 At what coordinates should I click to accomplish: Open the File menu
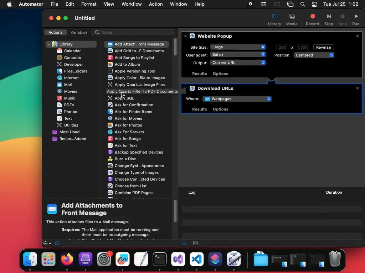(54, 4)
